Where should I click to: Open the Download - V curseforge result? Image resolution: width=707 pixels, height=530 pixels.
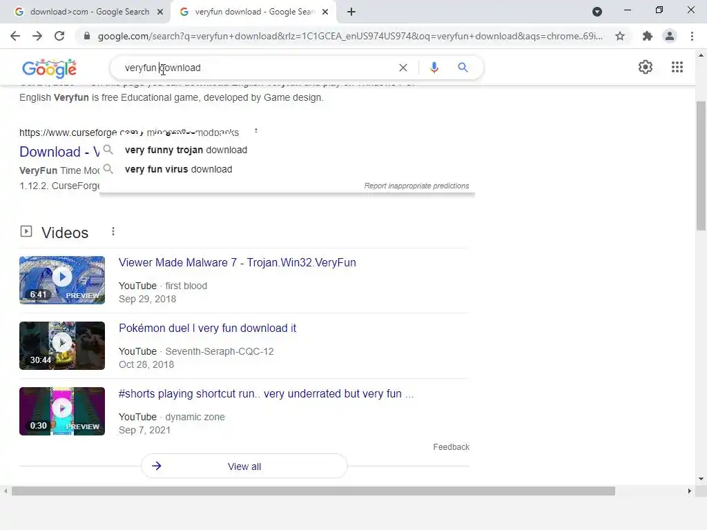(59, 151)
